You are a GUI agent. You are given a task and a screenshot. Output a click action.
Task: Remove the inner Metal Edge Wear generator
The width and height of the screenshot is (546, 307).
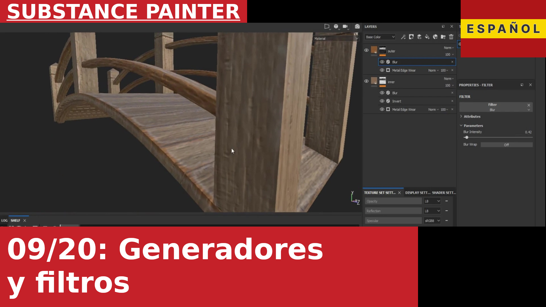pos(452,109)
